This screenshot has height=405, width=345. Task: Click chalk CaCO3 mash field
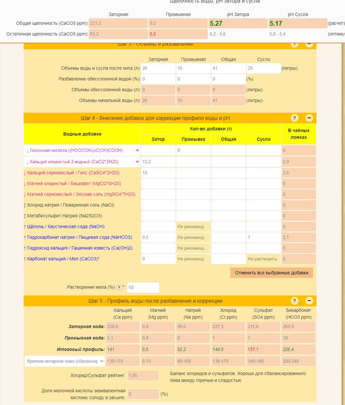(158, 259)
